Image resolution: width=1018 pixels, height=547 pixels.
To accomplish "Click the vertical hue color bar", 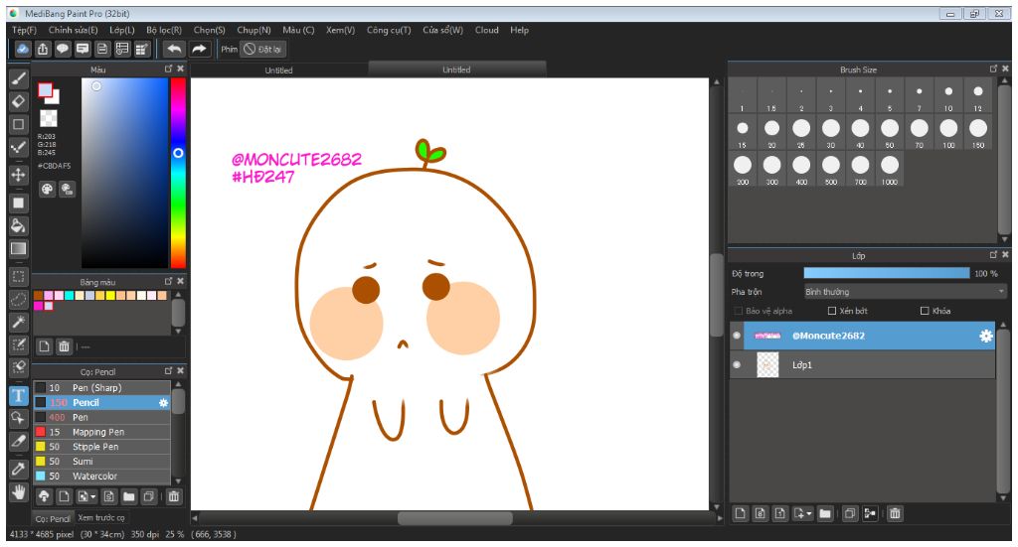I will click(x=178, y=173).
